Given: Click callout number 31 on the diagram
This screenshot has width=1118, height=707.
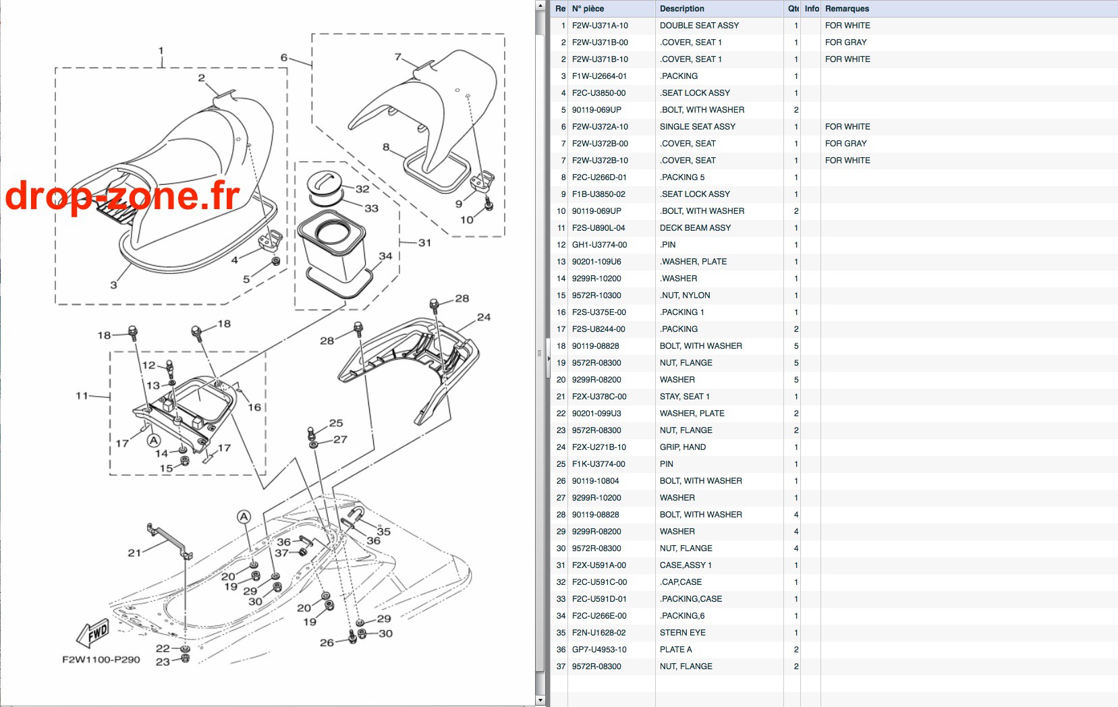Looking at the screenshot, I should [x=424, y=243].
